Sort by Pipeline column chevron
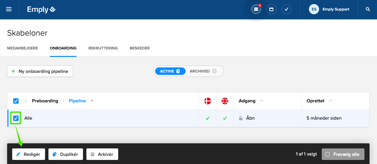This screenshot has height=164, width=377. [92, 101]
